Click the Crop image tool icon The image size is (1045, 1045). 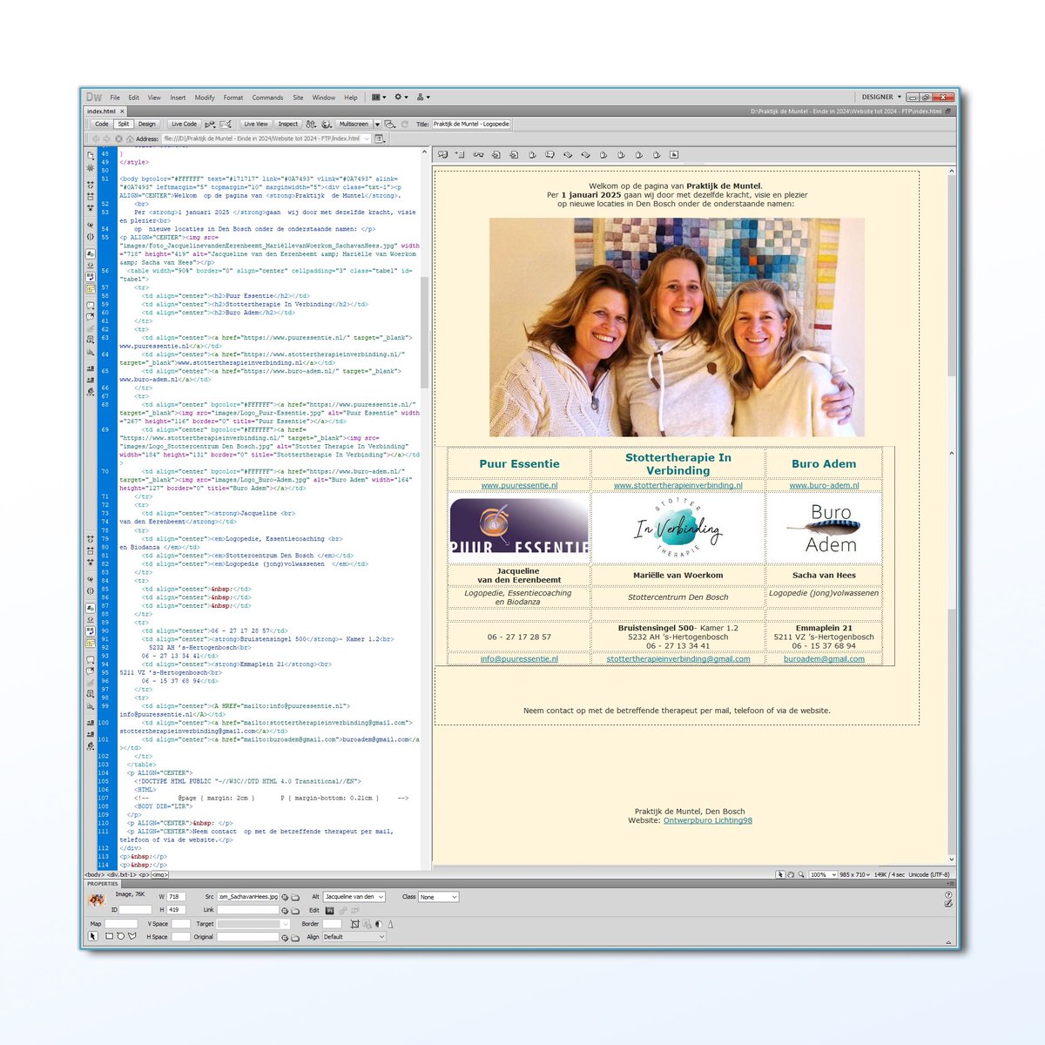[x=354, y=924]
